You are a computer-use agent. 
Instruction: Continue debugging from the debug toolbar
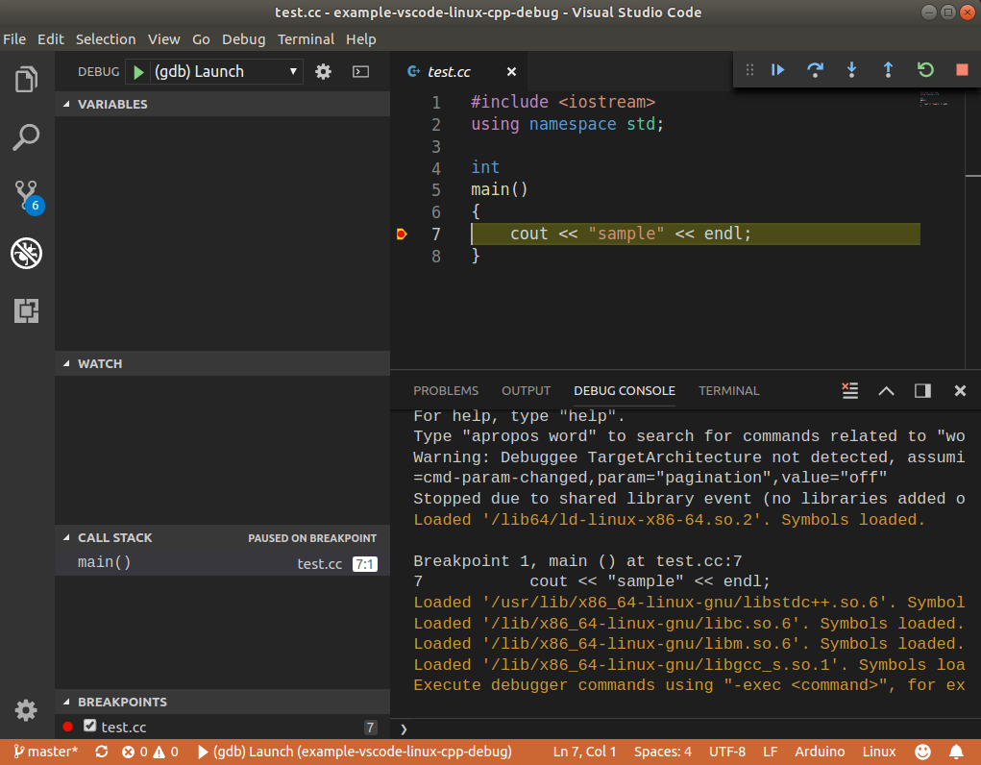point(777,69)
